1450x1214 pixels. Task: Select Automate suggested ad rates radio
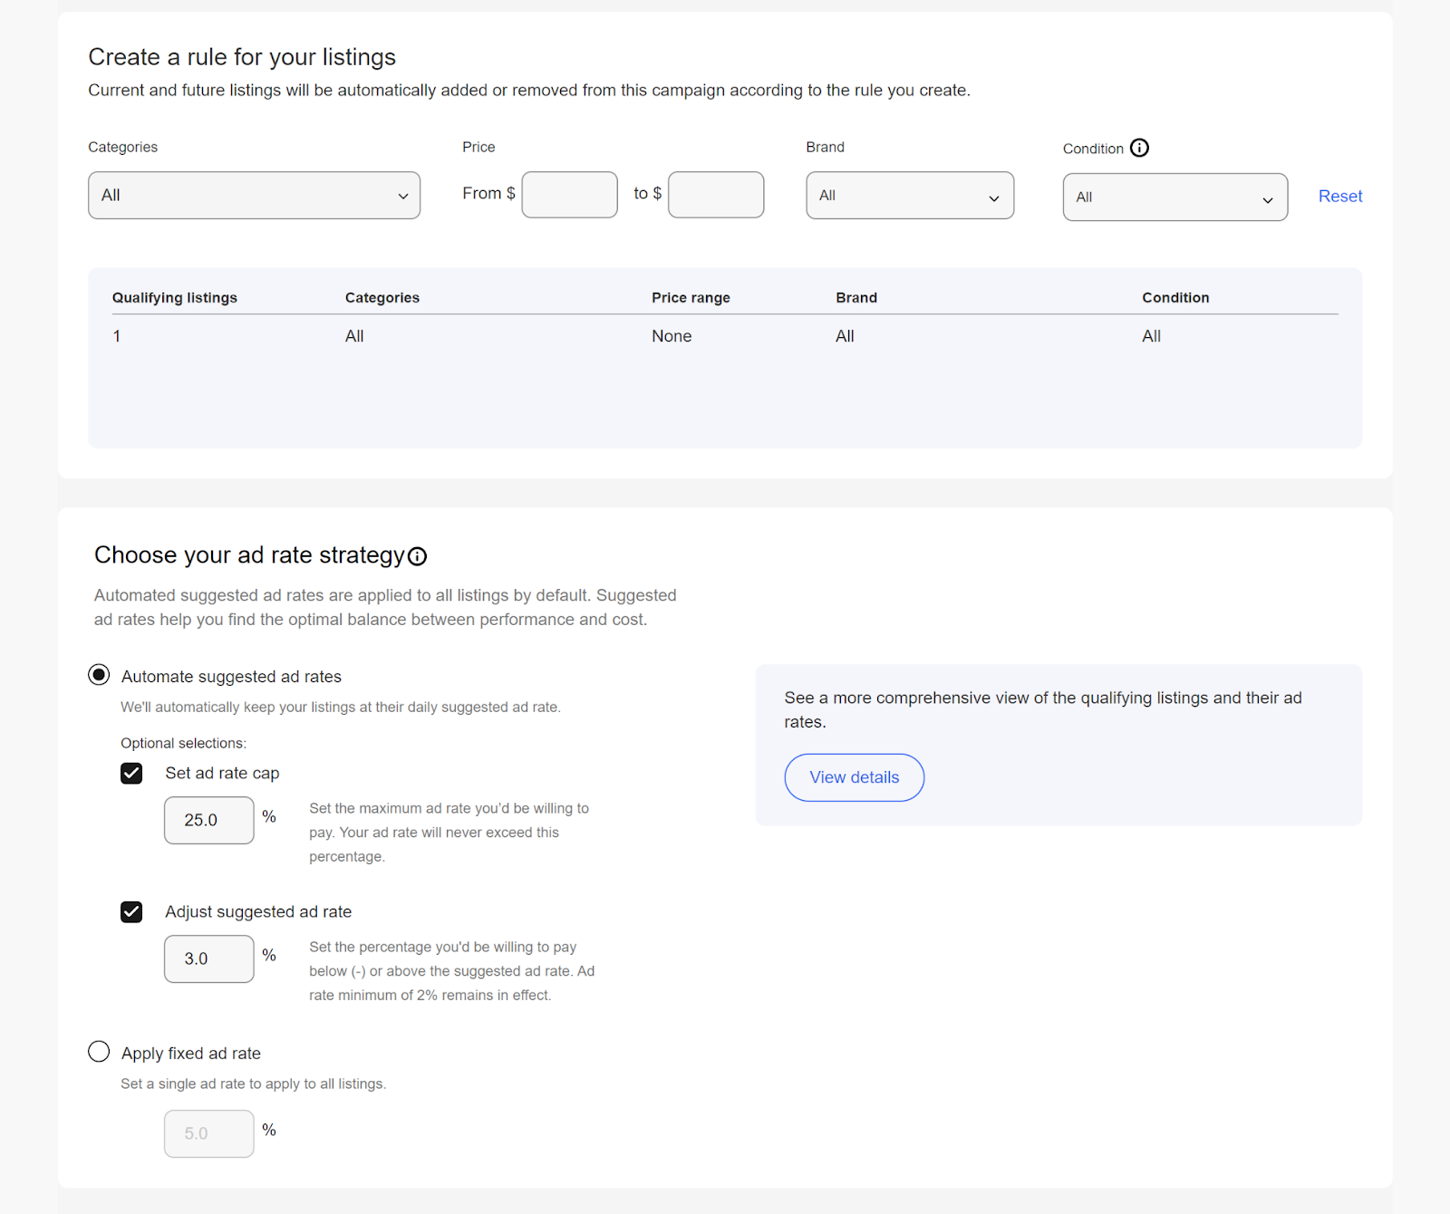click(x=99, y=675)
